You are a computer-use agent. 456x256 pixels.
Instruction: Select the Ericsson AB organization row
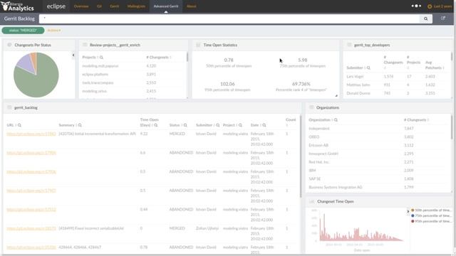[x=378, y=145]
